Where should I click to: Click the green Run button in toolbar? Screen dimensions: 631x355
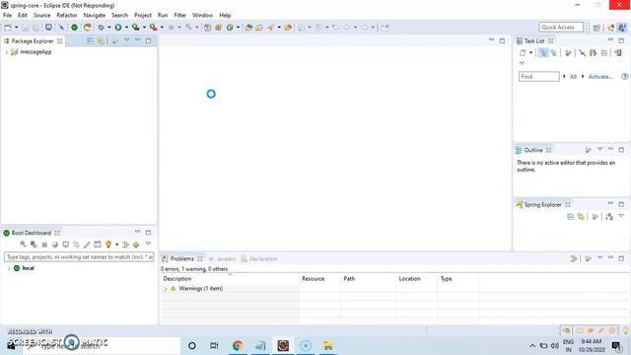click(118, 28)
